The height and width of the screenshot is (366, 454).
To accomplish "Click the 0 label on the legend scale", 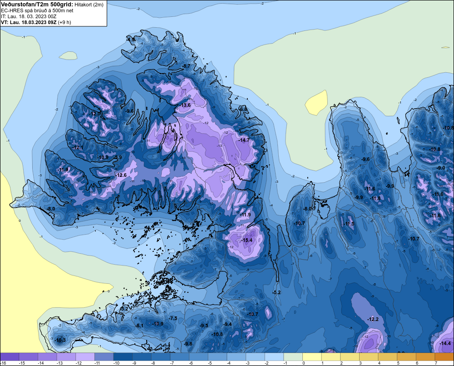I will tap(304, 363).
